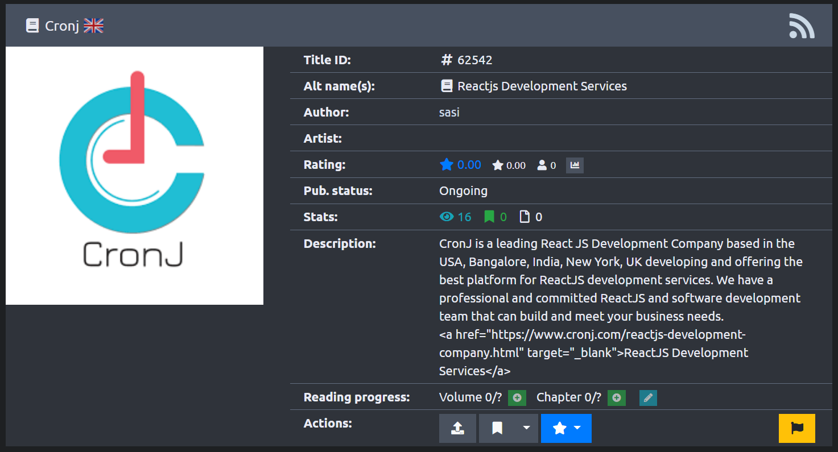Click the Description: label
838x452 pixels.
(x=340, y=243)
